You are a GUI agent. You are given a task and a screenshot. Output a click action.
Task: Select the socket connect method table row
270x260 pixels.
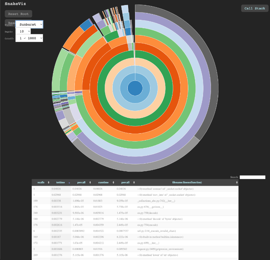[x=135, y=189]
